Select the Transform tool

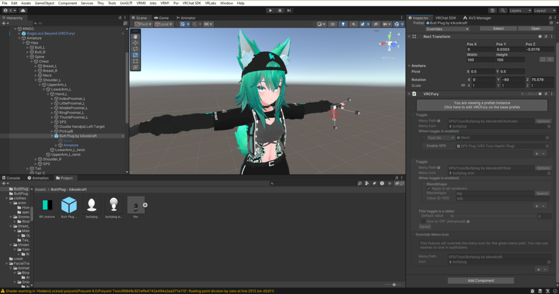pyautogui.click(x=135, y=67)
